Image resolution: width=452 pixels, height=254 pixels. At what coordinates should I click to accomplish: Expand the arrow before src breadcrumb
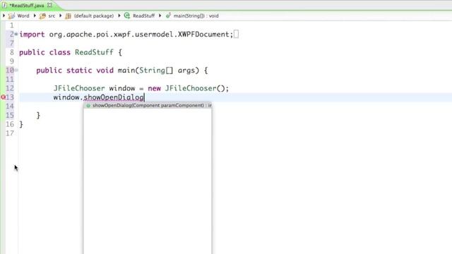click(35, 16)
